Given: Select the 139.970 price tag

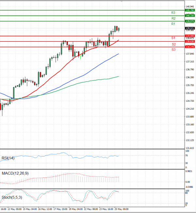Looking at the screenshot, I should tap(190, 21).
